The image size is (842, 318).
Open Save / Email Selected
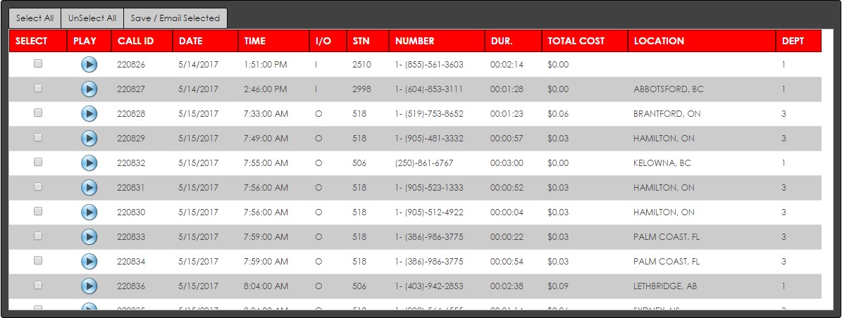pos(175,18)
